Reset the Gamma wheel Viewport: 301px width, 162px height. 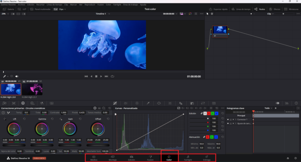pos(52,119)
